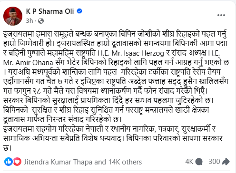
Task: Click the blue verified badge icon
Action: pyautogui.click(x=79, y=11)
